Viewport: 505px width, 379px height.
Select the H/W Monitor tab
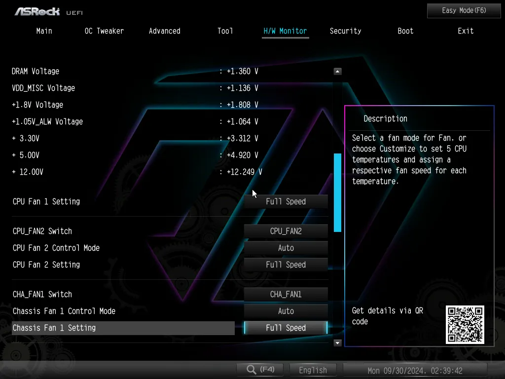(285, 32)
